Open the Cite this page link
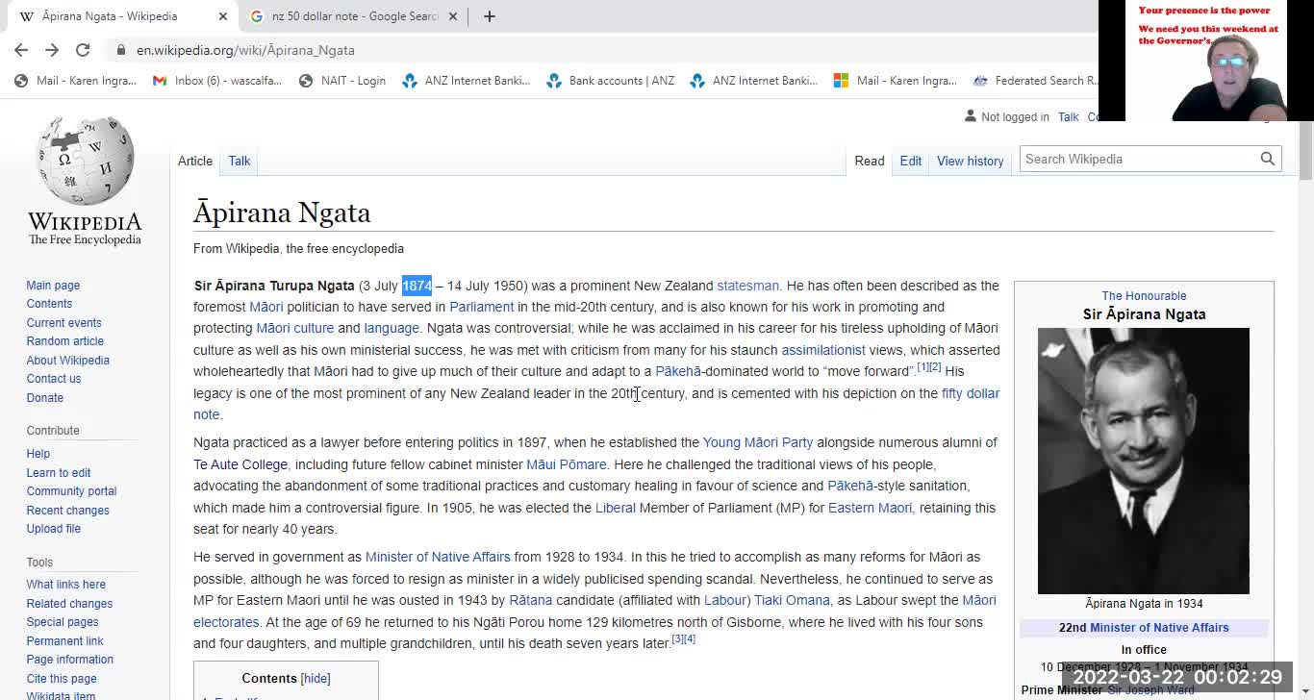Screen dimensions: 1314x700 click(62, 679)
